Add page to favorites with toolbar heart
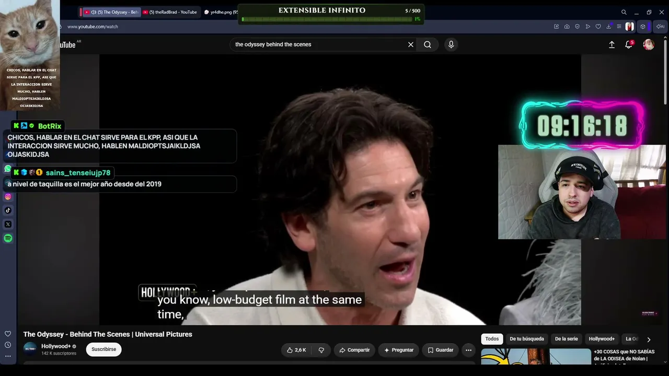The height and width of the screenshot is (376, 669). (598, 27)
